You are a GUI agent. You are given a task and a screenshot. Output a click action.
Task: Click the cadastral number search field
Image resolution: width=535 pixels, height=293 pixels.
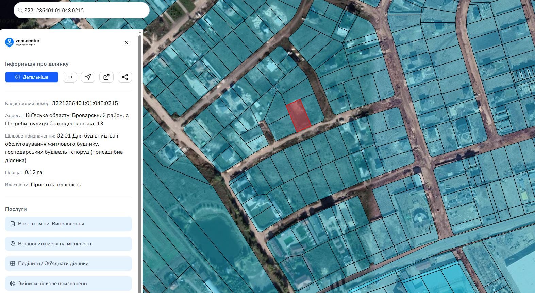point(82,11)
